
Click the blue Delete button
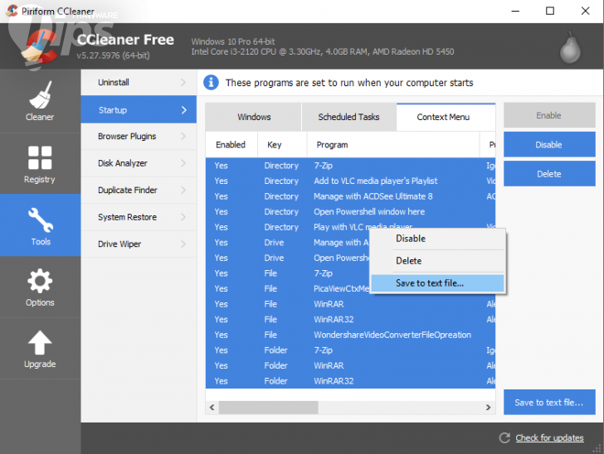coord(549,174)
